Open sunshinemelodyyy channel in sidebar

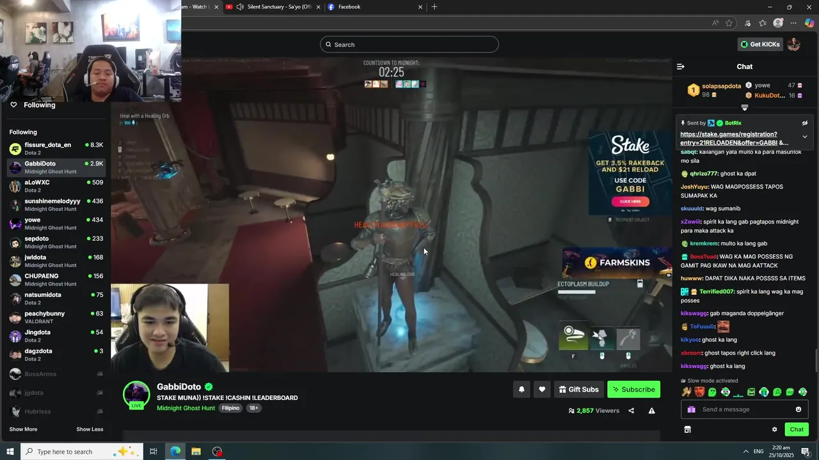[x=56, y=205]
